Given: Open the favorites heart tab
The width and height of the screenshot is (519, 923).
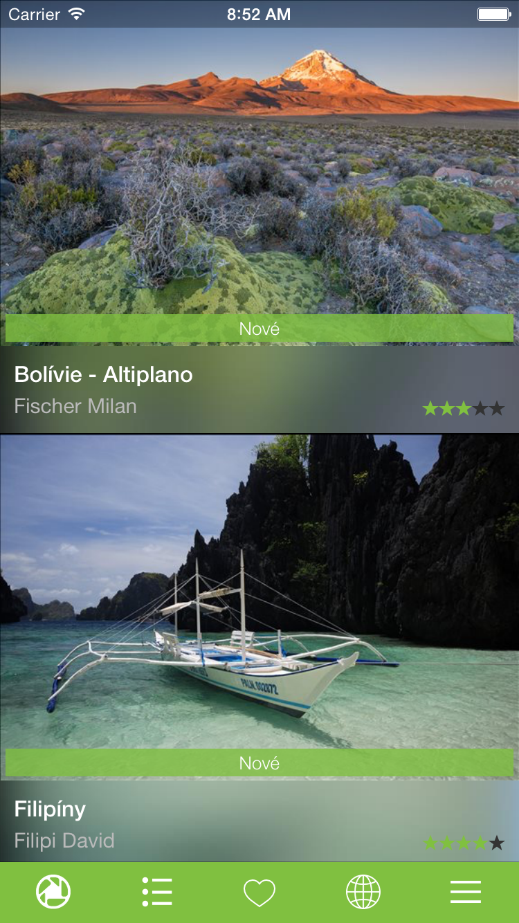Looking at the screenshot, I should [x=259, y=893].
